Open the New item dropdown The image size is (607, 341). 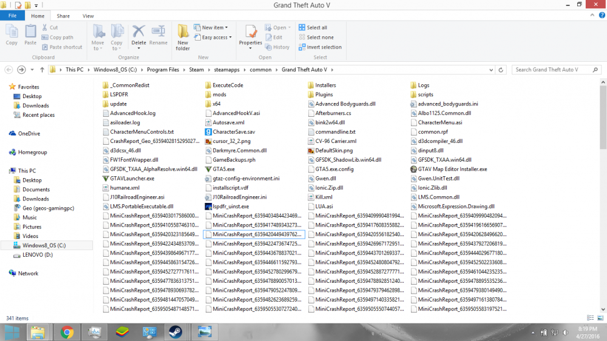[211, 27]
